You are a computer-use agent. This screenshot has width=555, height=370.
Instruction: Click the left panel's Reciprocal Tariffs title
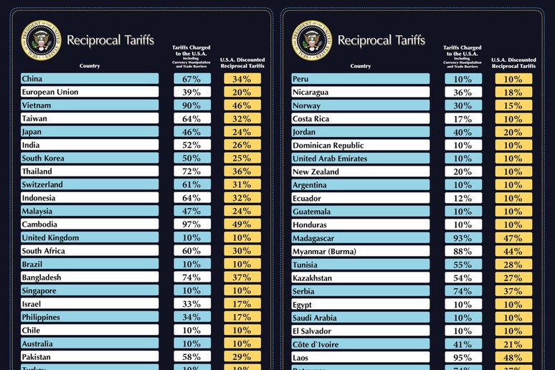coord(110,40)
